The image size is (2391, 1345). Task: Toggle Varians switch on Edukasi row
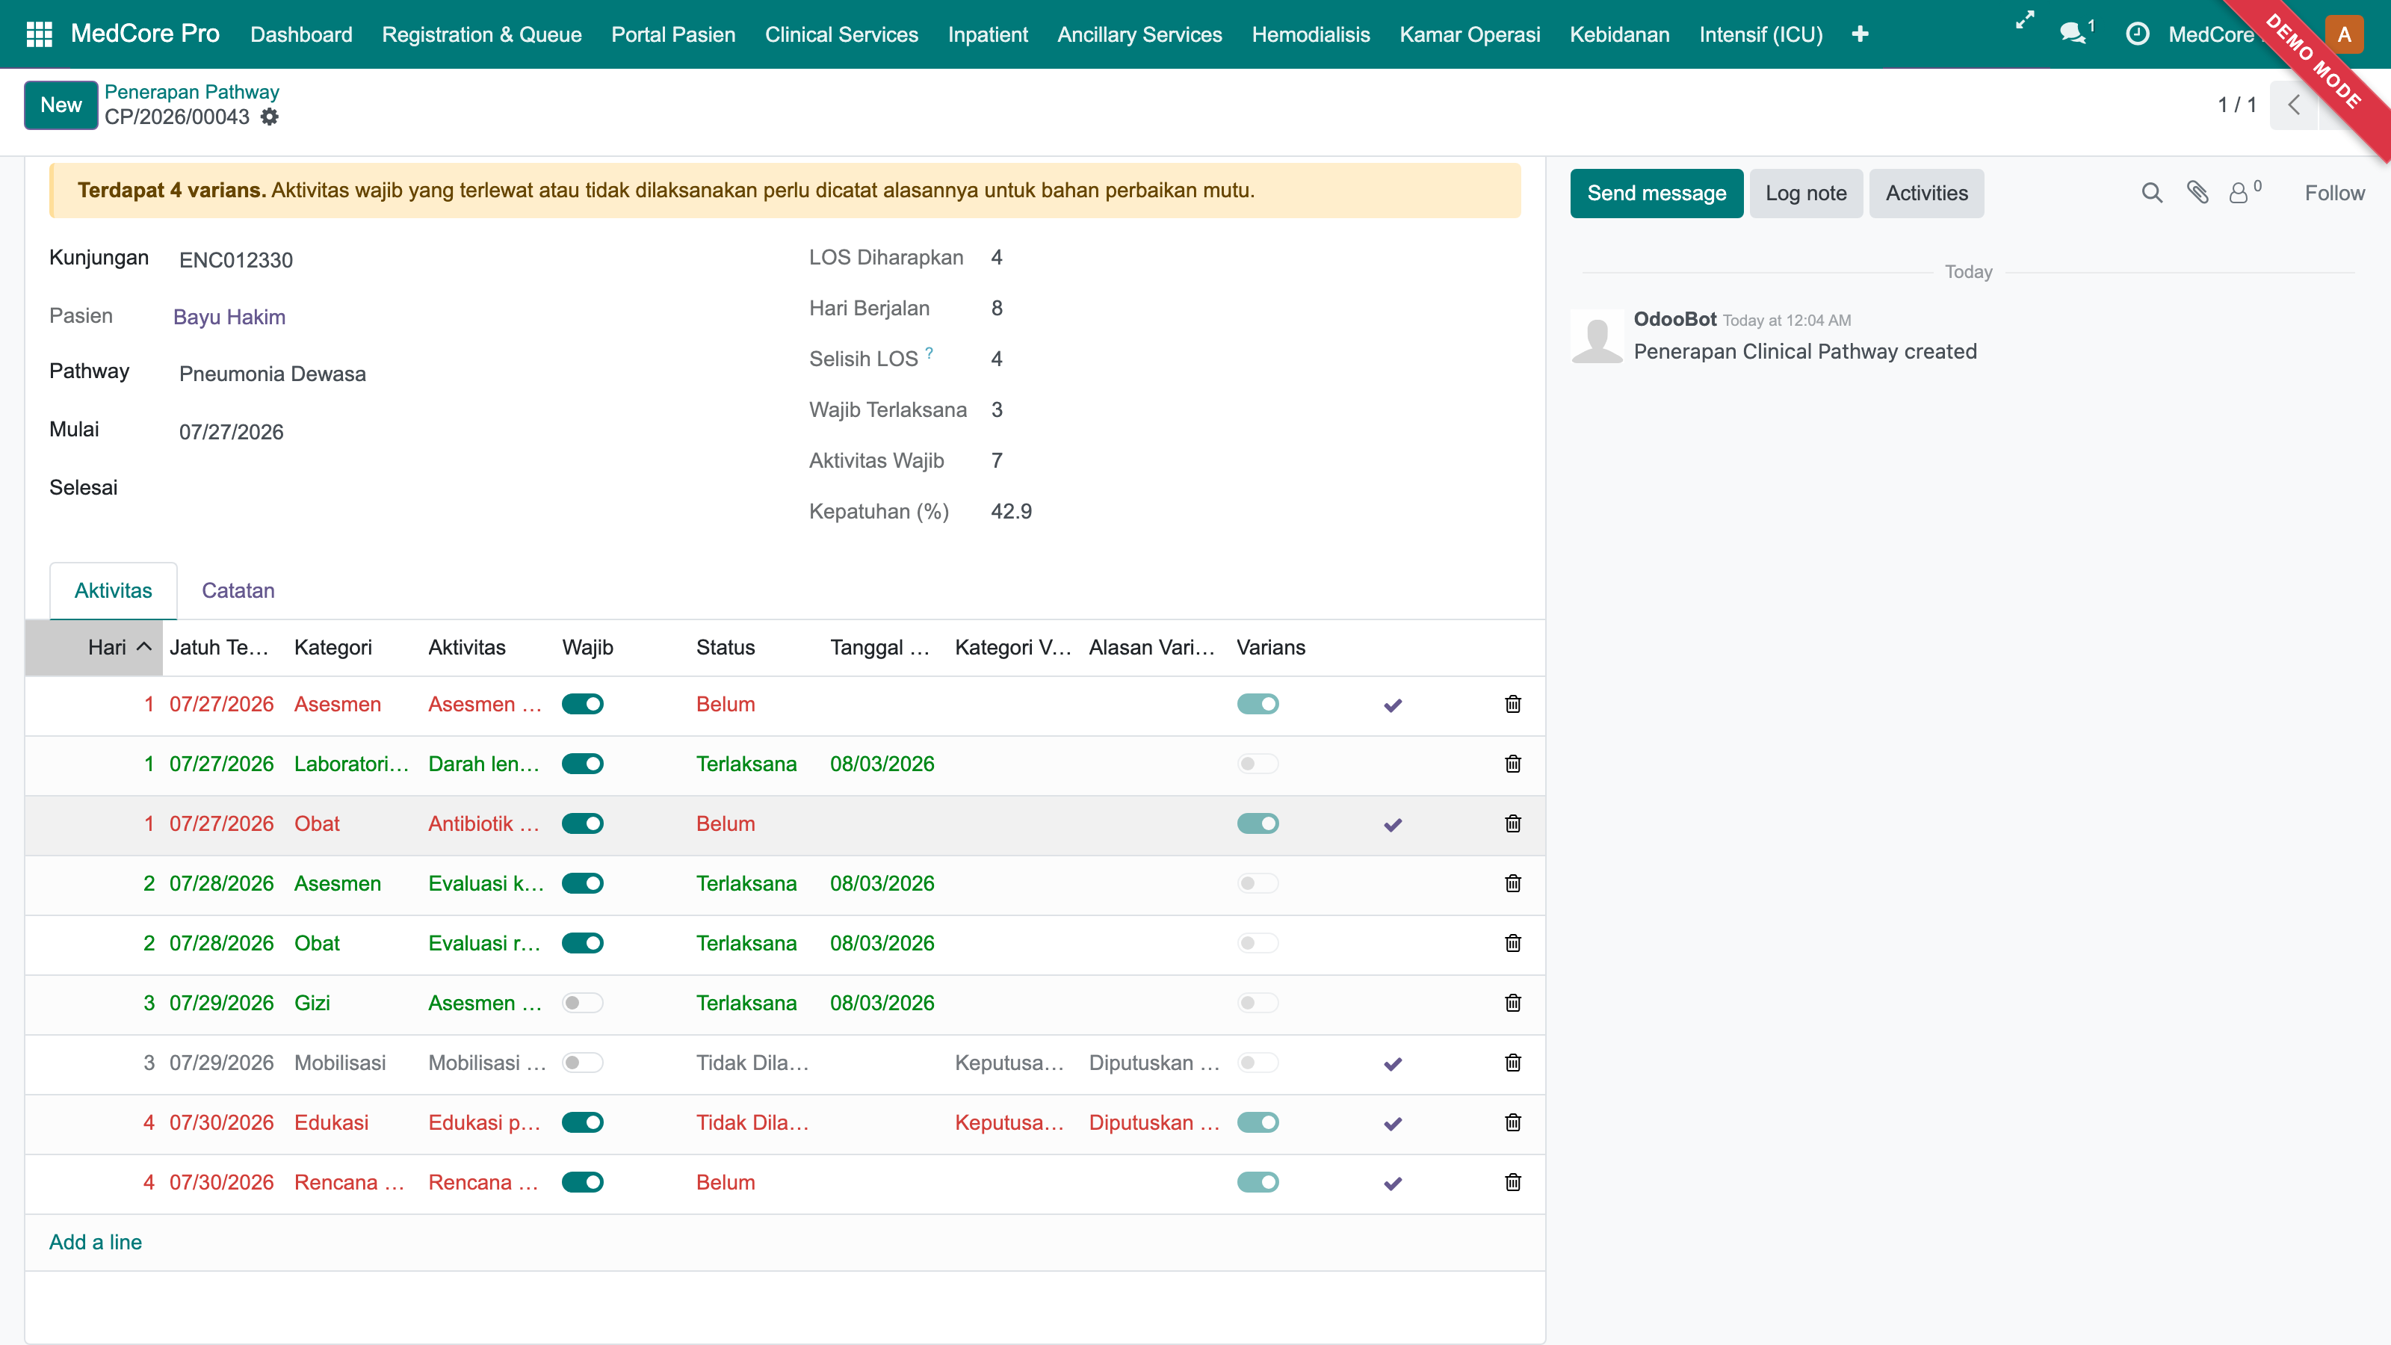[x=1258, y=1122]
